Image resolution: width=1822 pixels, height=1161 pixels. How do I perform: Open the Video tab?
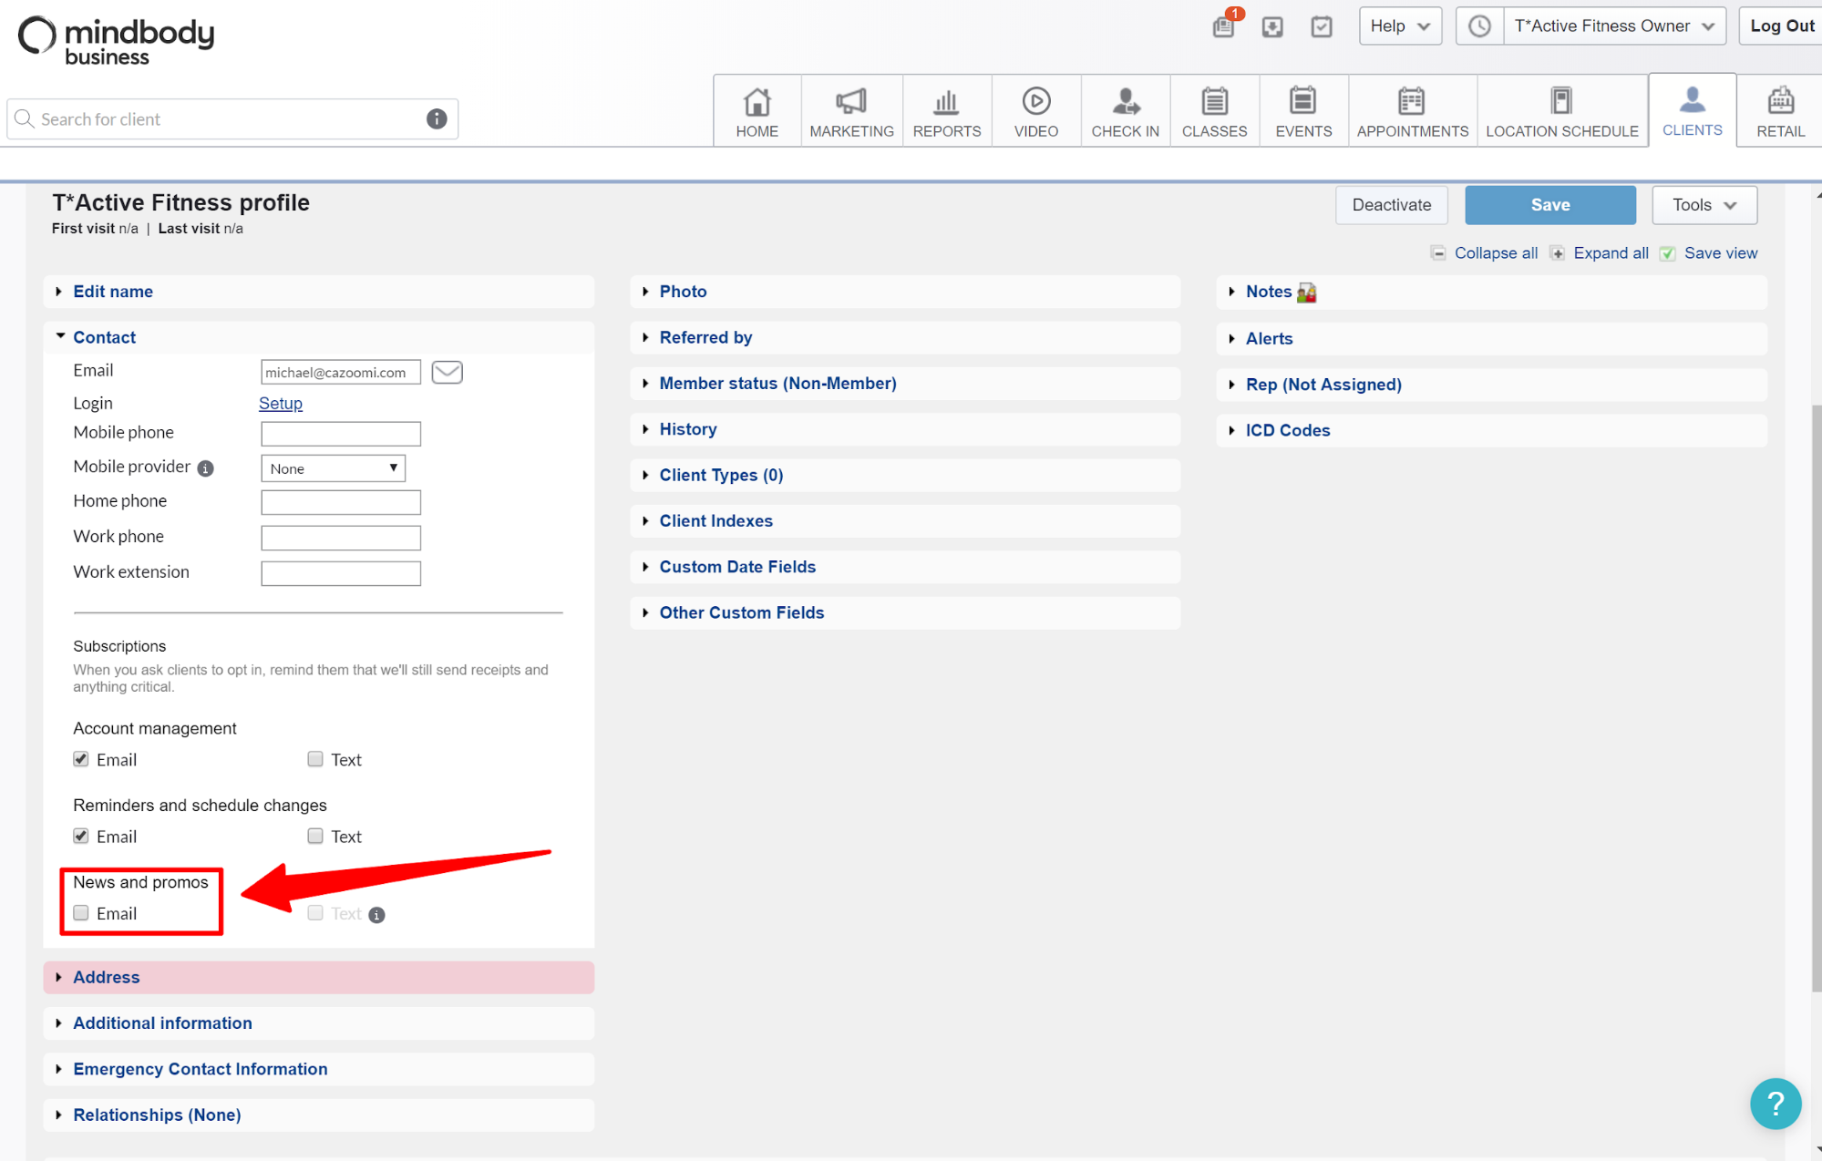tap(1036, 111)
